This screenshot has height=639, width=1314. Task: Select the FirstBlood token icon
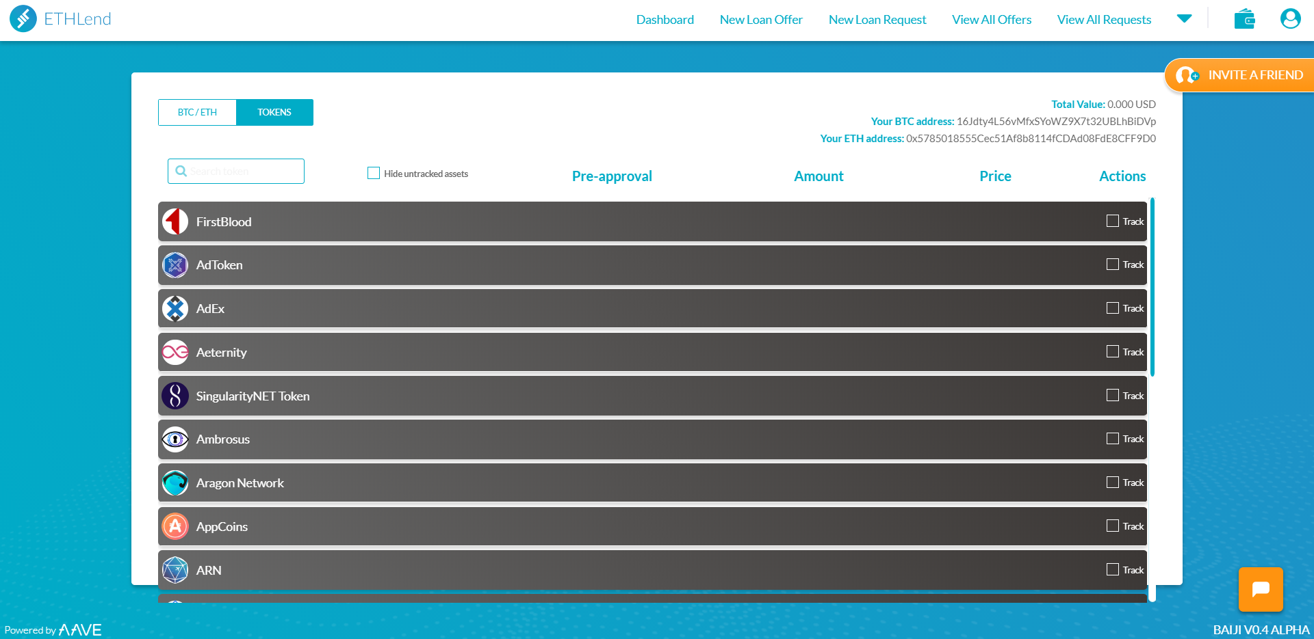[175, 221]
